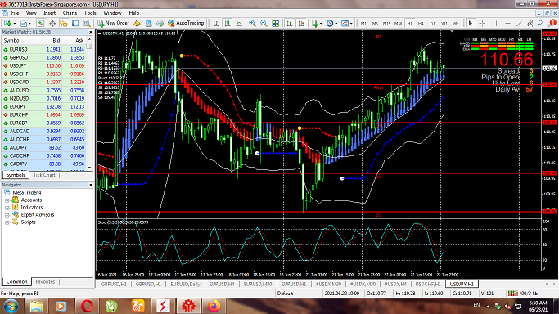Select the M15 timeframe button
Screen dimensions: 559x314
pos(386,24)
